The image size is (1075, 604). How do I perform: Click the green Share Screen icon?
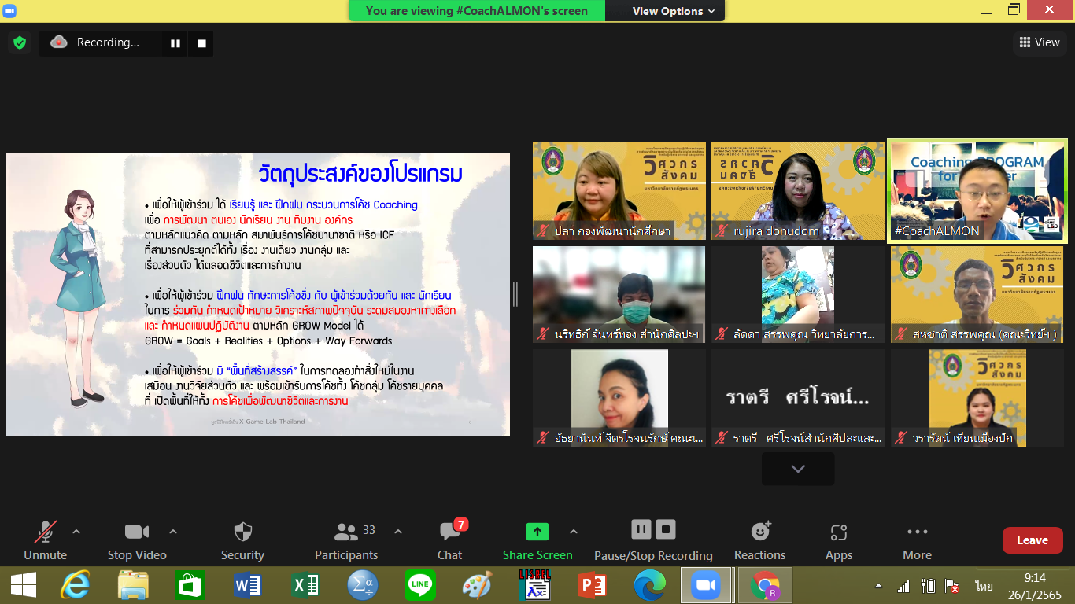(537, 532)
